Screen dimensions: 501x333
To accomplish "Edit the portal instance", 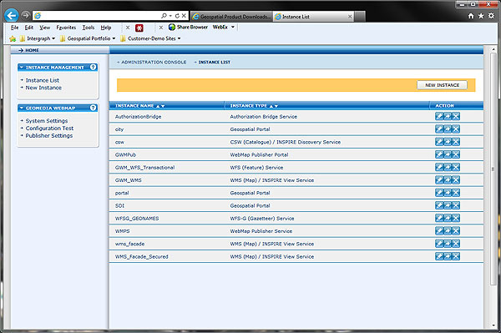I will tap(439, 193).
